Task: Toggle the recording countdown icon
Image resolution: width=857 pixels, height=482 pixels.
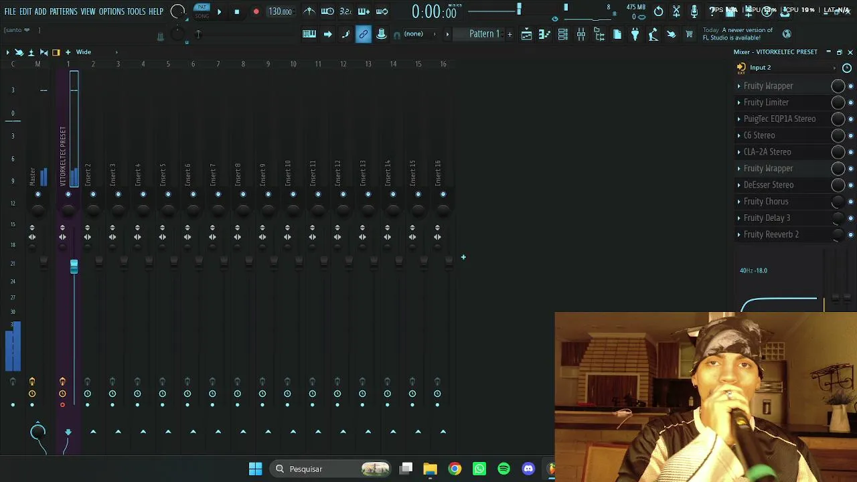Action: [x=345, y=11]
